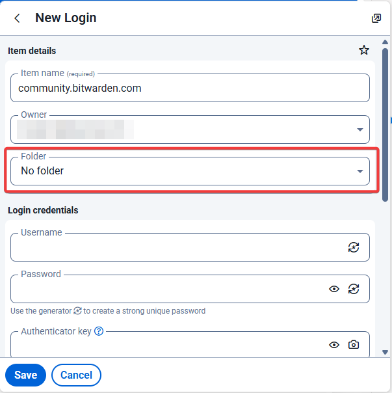
Task: Expand the Folder dropdown arrow
Action: [360, 171]
